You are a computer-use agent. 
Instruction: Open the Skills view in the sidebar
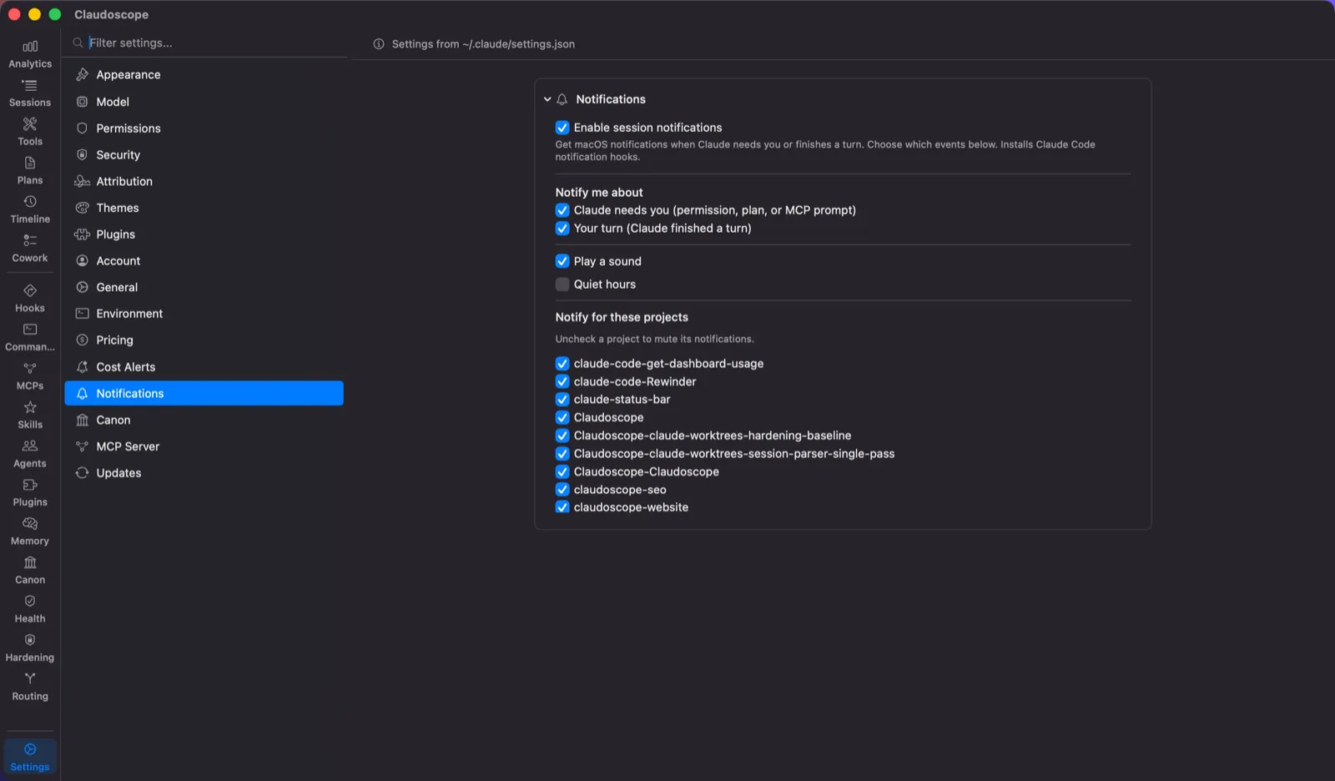(x=30, y=416)
